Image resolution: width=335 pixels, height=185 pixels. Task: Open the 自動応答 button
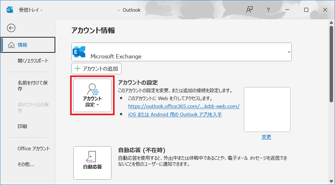click(x=92, y=163)
